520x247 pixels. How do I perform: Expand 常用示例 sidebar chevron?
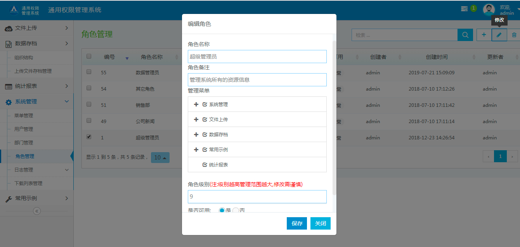click(x=67, y=198)
